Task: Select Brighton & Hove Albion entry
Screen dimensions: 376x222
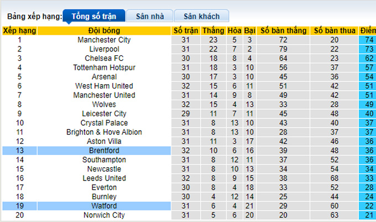Action: [x=104, y=132]
